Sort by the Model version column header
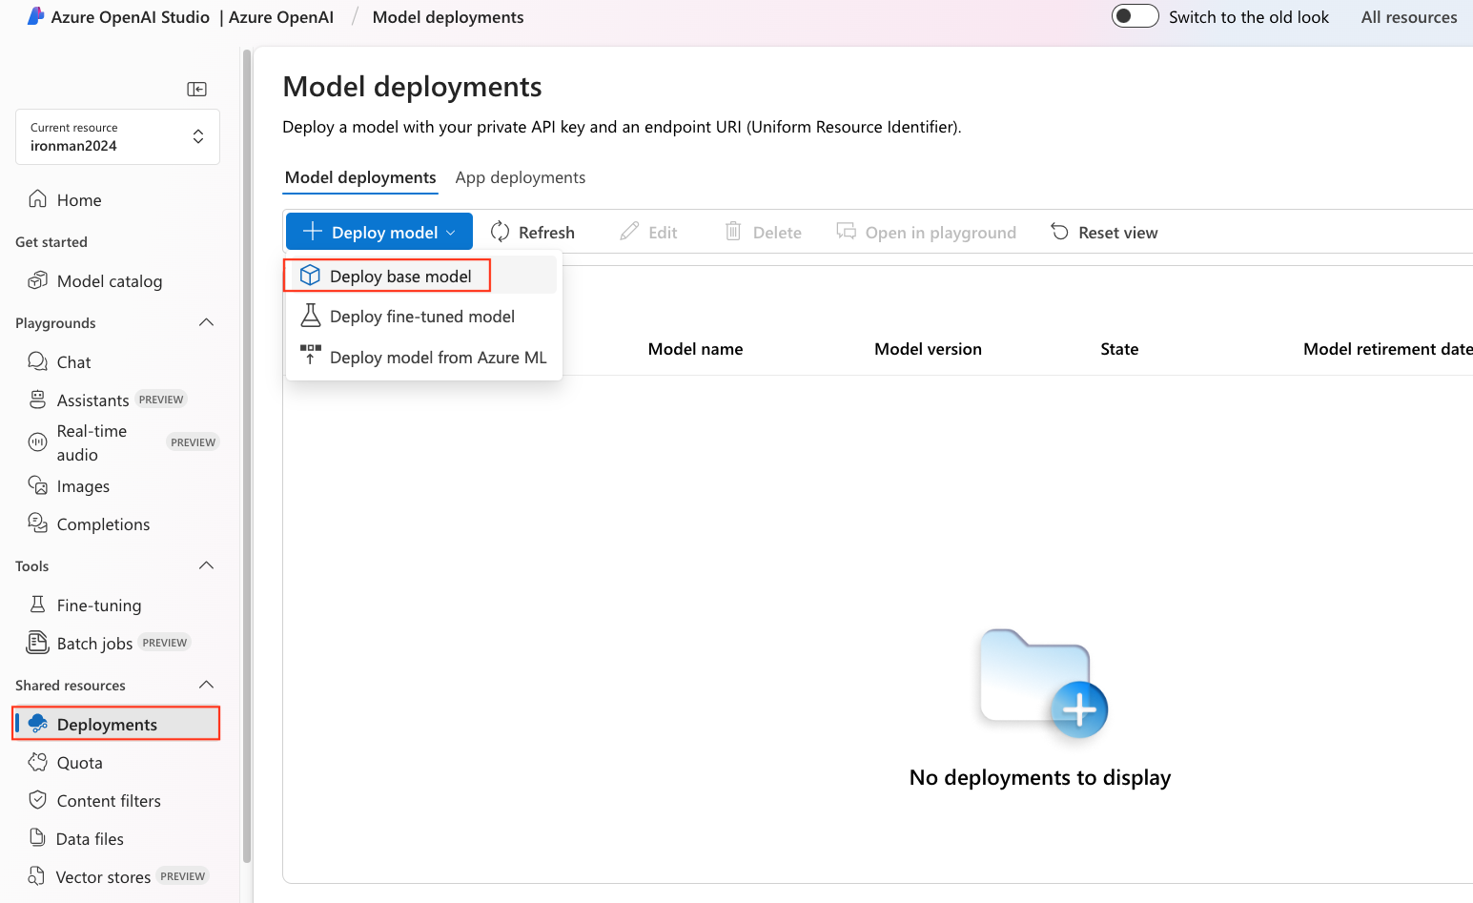This screenshot has width=1473, height=903. [928, 349]
